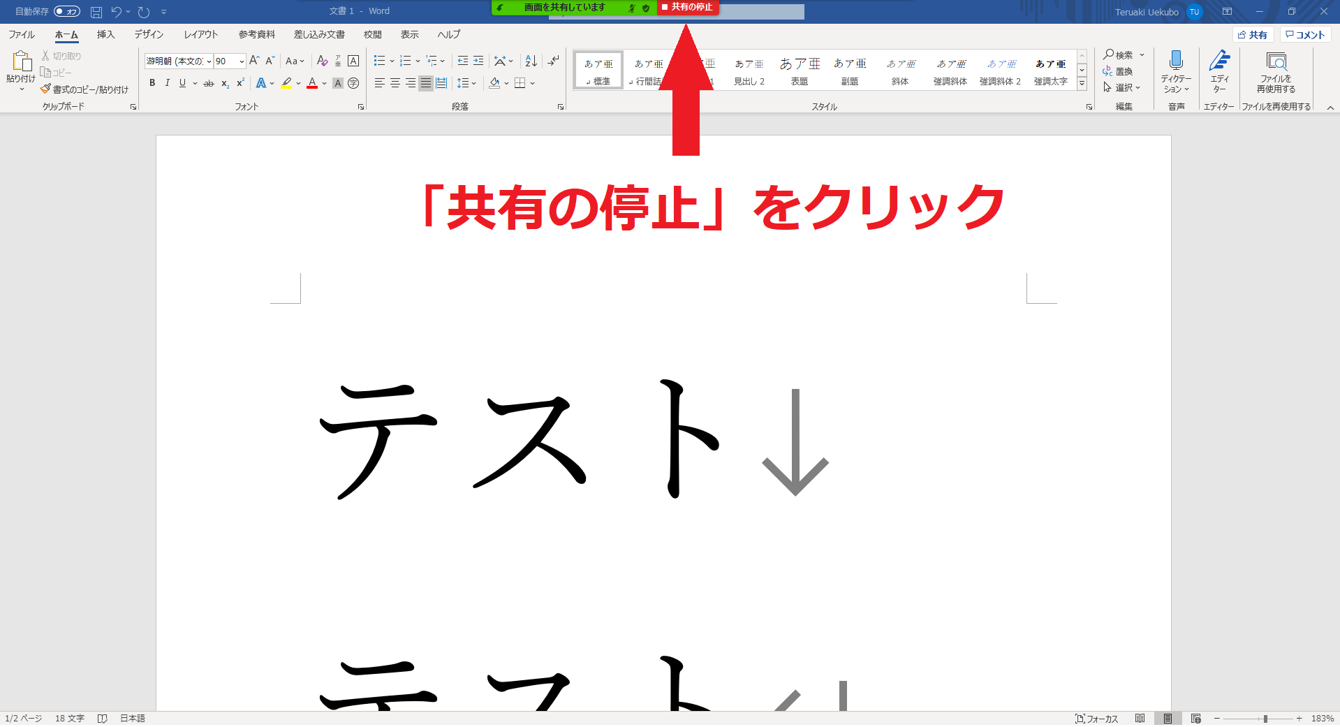Click the Dictation microphone icon

tap(1176, 60)
